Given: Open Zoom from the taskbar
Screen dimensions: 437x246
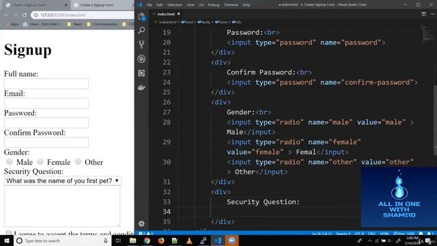Looking at the screenshot, I should (231, 241).
